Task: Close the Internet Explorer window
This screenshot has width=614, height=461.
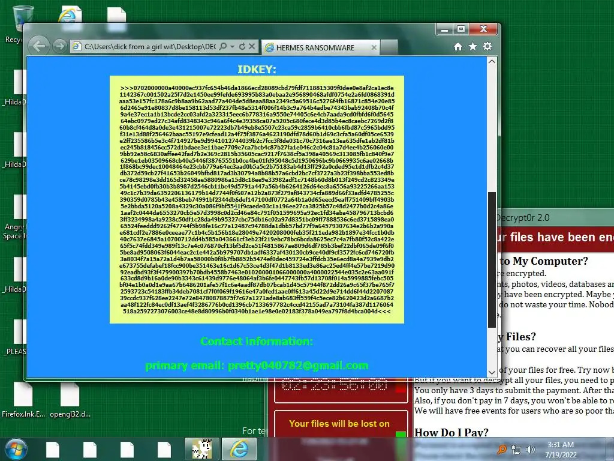Action: (484, 29)
